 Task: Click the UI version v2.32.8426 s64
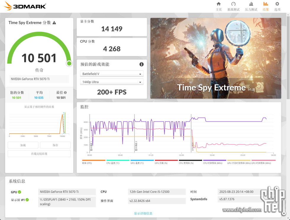(157, 201)
